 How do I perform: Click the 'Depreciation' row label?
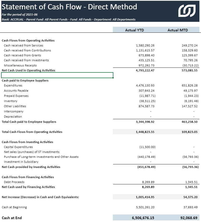tap(13, 117)
